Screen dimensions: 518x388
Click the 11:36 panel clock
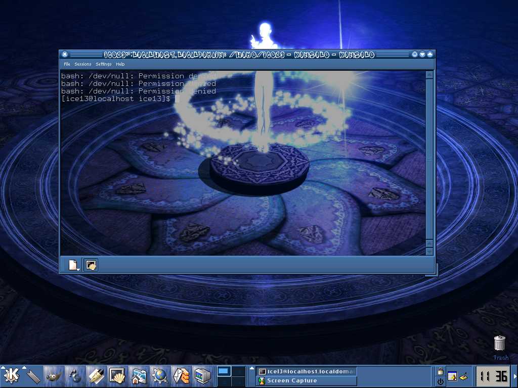point(494,376)
